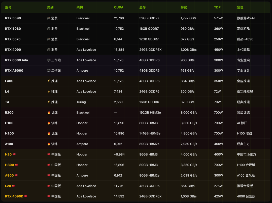The image size is (272, 203).
Task: Click the flame icon in A100 row
Action: coord(49,144)
